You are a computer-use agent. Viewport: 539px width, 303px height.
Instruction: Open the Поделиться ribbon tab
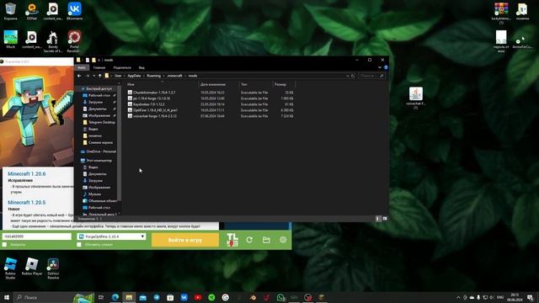click(x=122, y=67)
